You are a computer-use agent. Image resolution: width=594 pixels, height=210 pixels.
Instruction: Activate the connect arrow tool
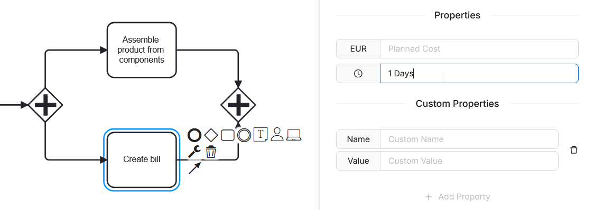(194, 168)
